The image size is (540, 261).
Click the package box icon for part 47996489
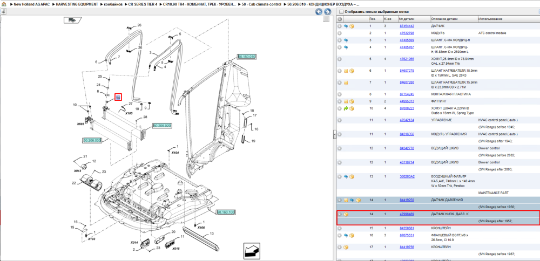click(346, 214)
